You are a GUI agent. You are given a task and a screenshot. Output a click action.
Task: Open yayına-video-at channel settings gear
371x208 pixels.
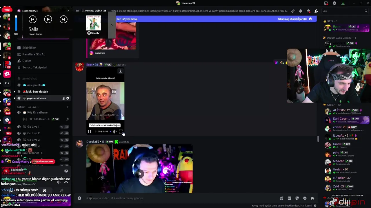68,98
